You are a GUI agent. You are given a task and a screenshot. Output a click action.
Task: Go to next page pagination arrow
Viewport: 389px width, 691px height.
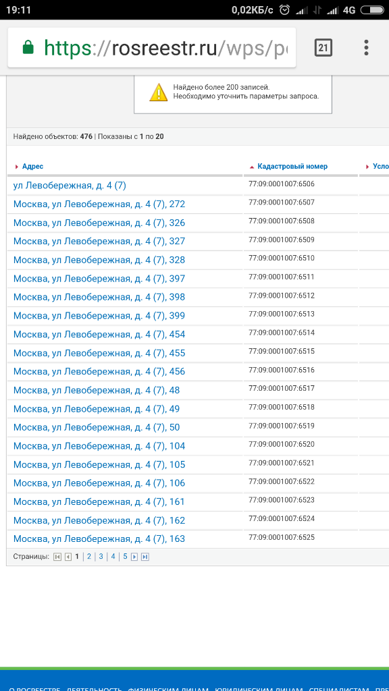(135, 557)
